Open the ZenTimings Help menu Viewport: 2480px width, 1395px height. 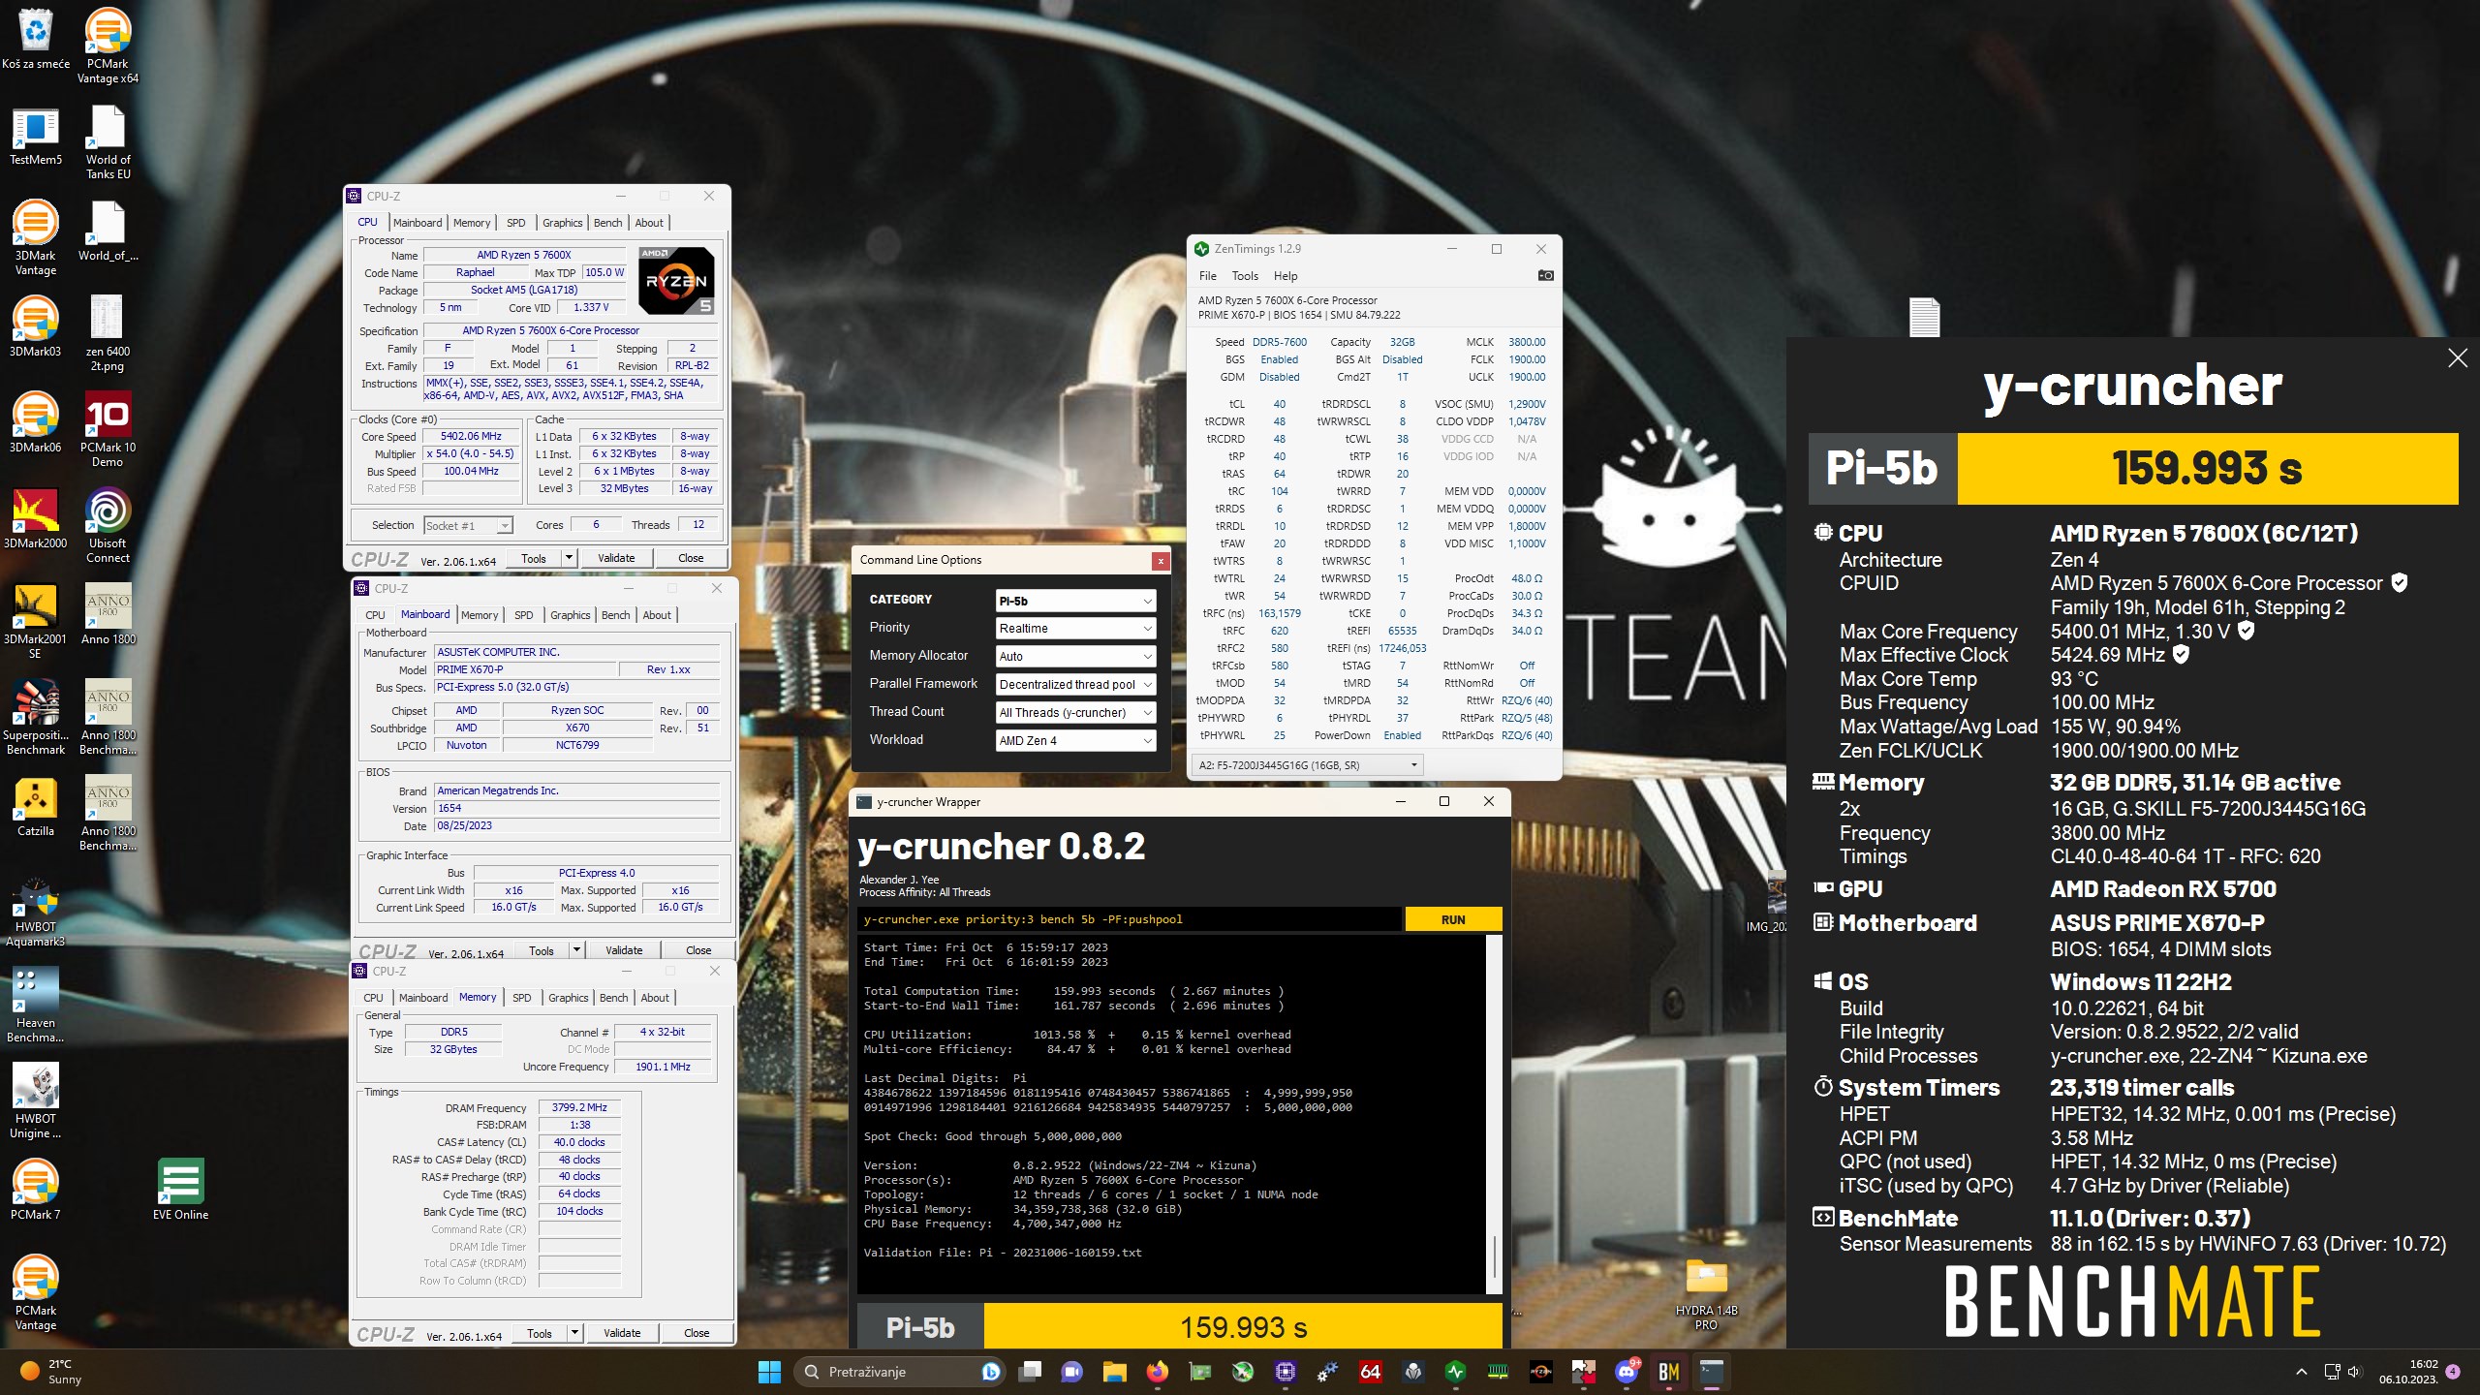click(x=1286, y=276)
